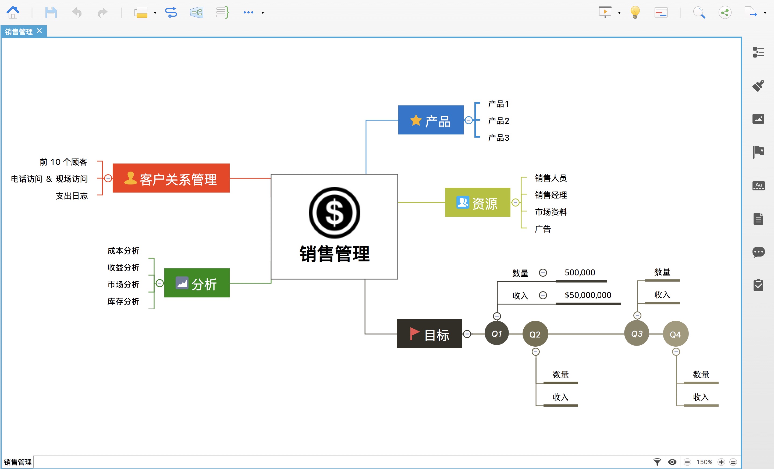Click the summary bracket icon
The width and height of the screenshot is (774, 469).
coord(222,13)
